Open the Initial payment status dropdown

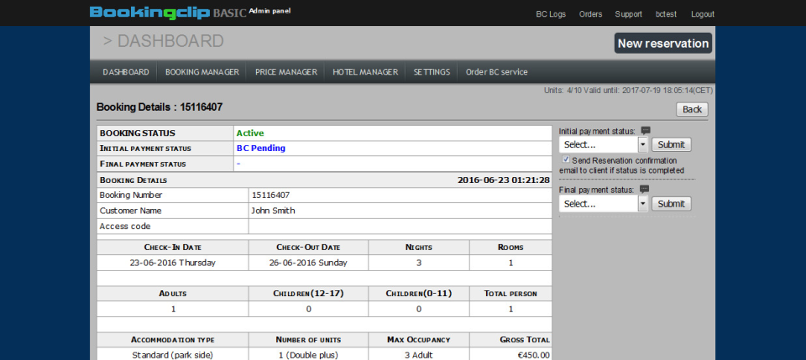[x=604, y=144]
